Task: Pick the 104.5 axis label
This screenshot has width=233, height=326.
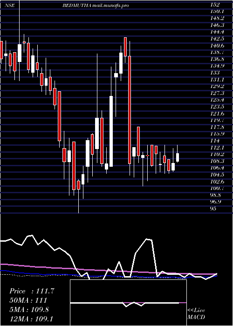Action: (x=217, y=175)
